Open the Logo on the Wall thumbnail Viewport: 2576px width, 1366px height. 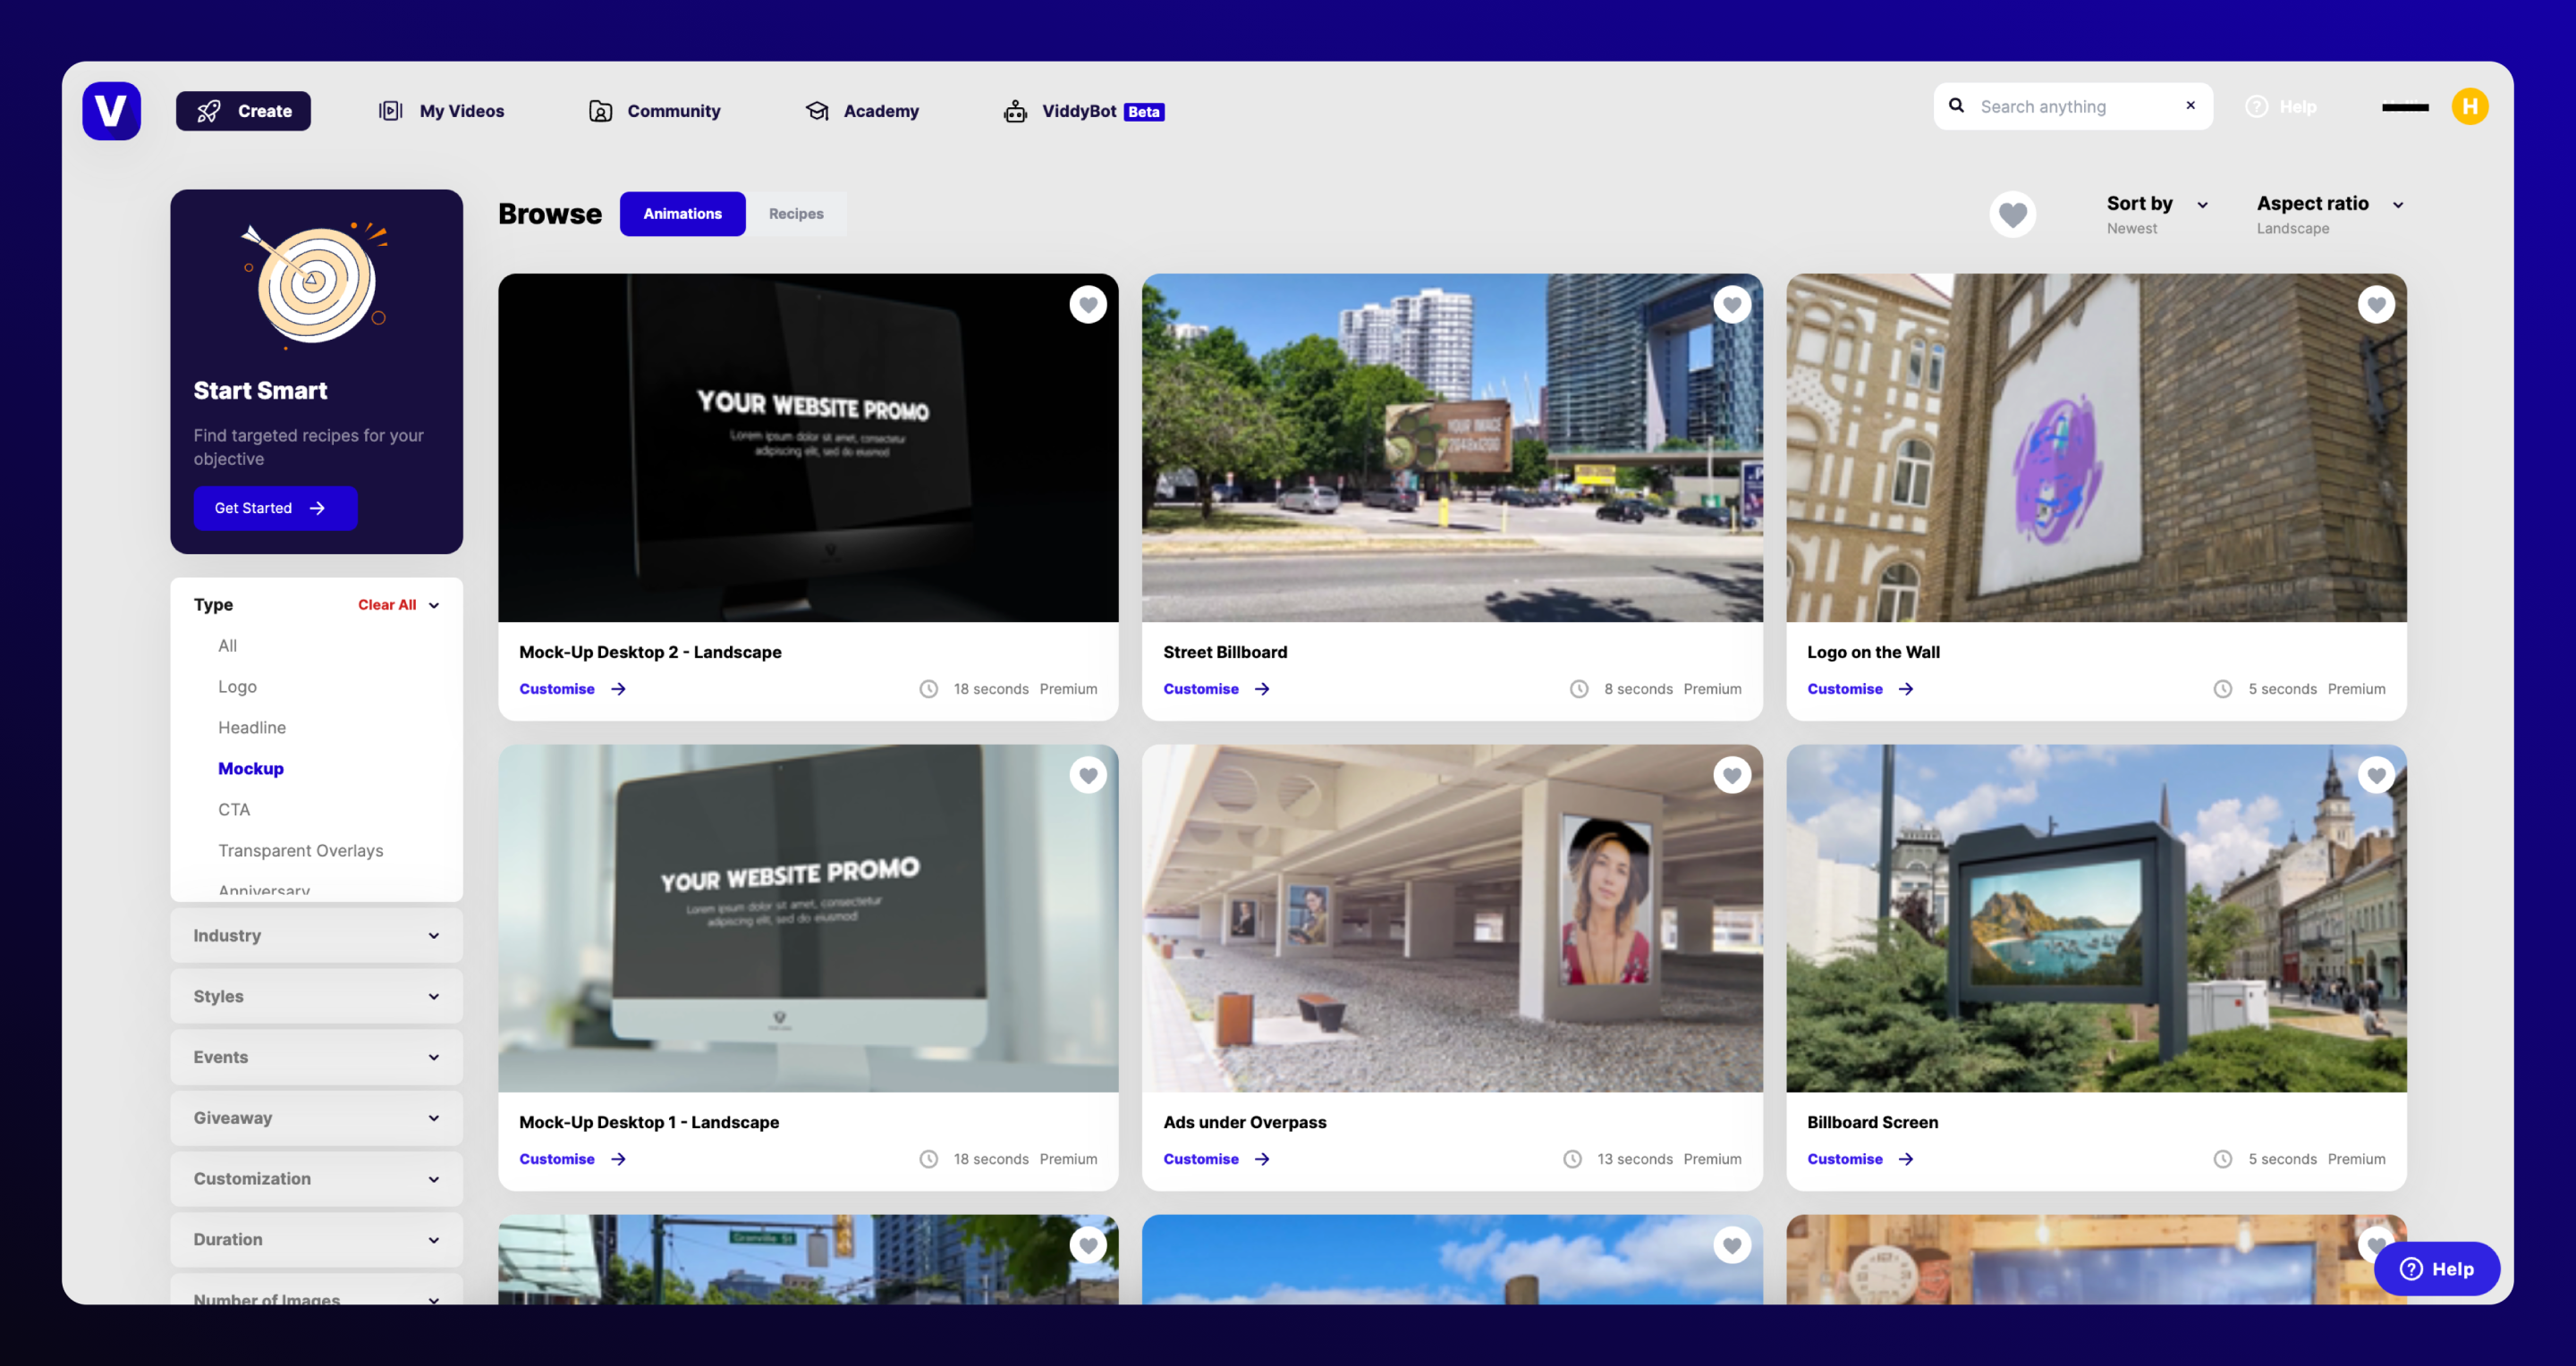2096,448
